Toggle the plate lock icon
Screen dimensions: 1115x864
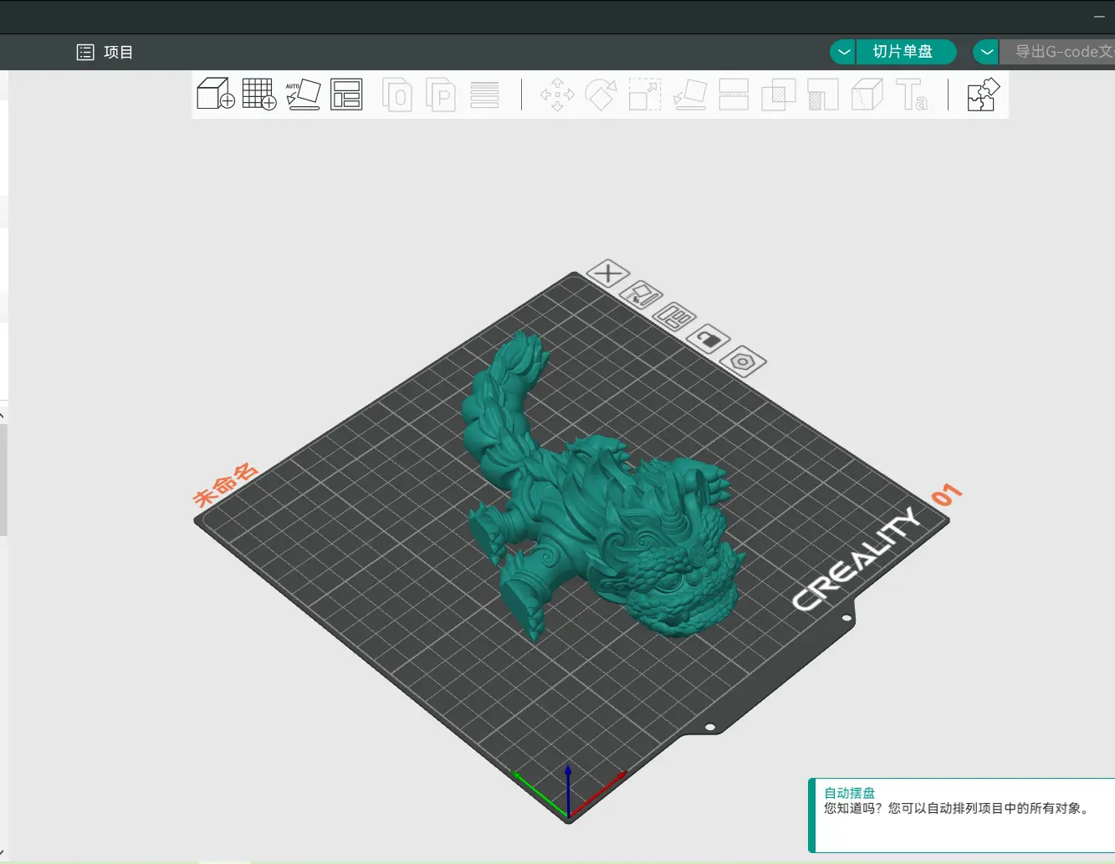pyautogui.click(x=708, y=339)
